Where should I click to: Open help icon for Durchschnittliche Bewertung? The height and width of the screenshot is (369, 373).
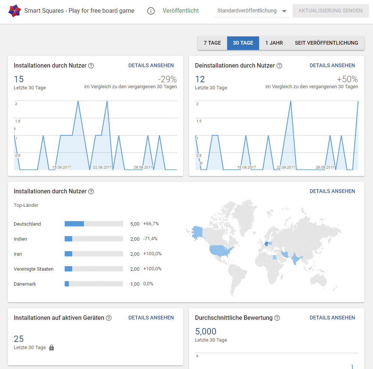[x=277, y=318]
